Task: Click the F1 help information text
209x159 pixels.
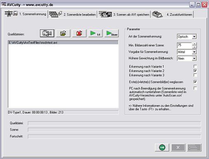Action: tap(161, 107)
